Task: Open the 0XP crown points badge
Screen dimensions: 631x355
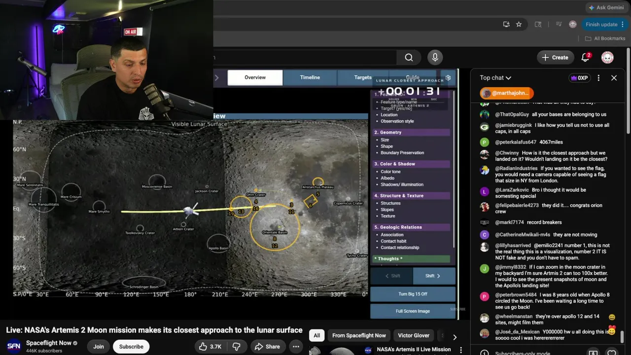Action: click(579, 78)
